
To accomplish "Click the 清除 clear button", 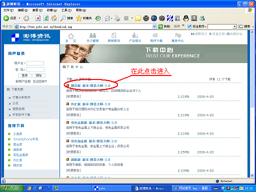I will (38, 75).
